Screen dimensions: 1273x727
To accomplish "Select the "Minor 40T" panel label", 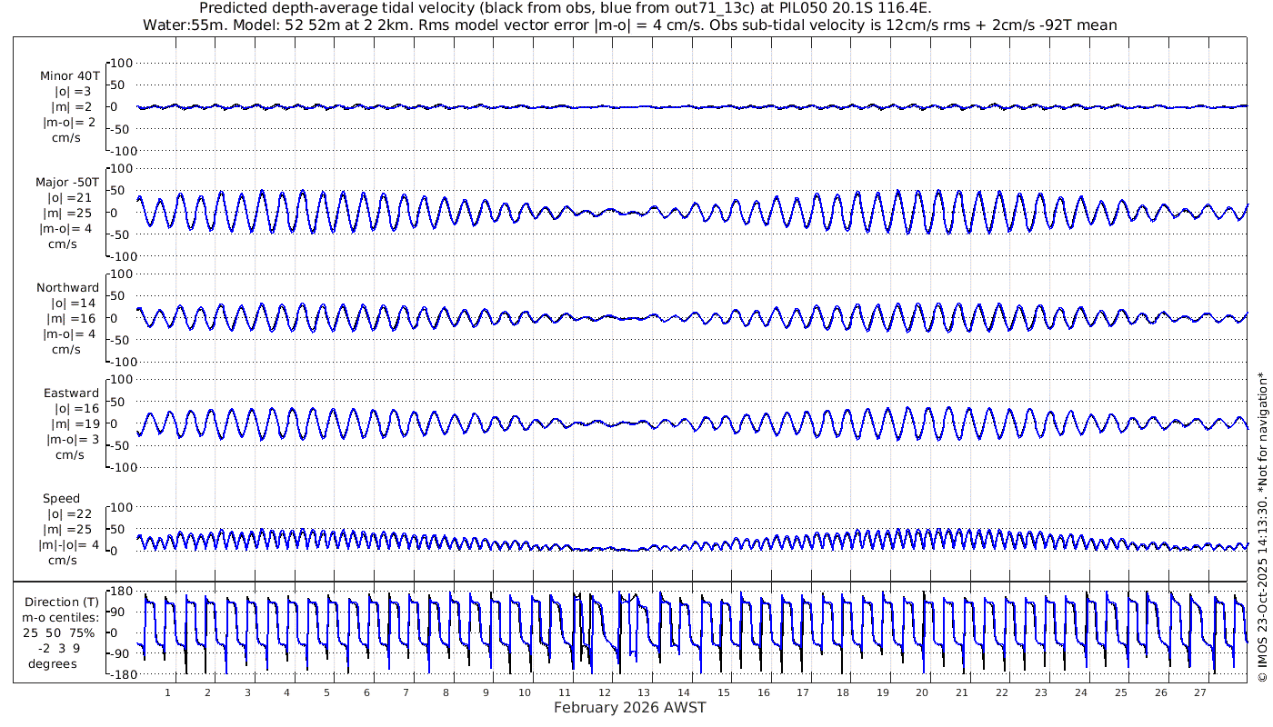I will [x=70, y=76].
